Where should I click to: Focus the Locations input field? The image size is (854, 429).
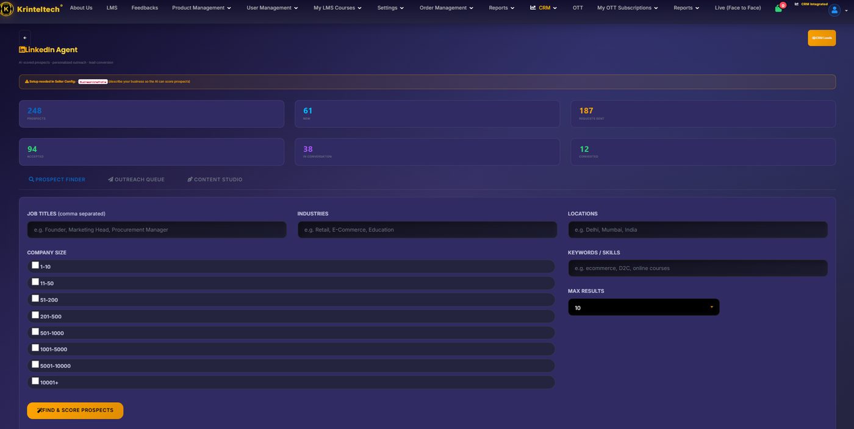[x=698, y=230]
